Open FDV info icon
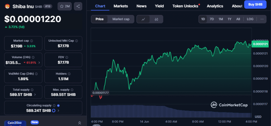271x126 pixels. pyautogui.click(x=67, y=57)
